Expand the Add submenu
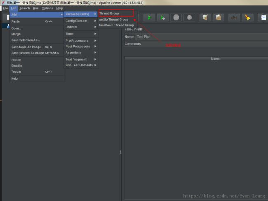Image resolution: width=268 pixels, height=201 pixels. [37, 14]
